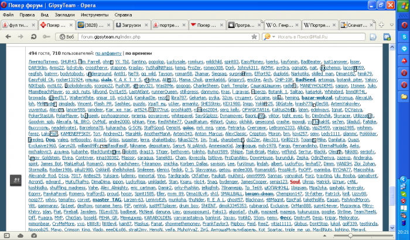Open the Закладки menu

[64, 15]
